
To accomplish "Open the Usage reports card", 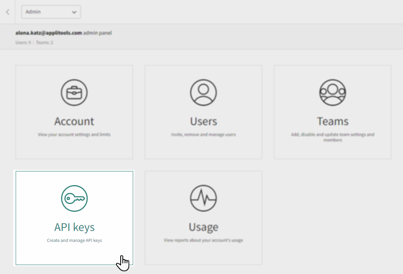I will tap(203, 218).
